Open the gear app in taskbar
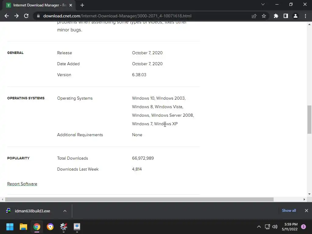The image size is (312, 234). click(64, 227)
